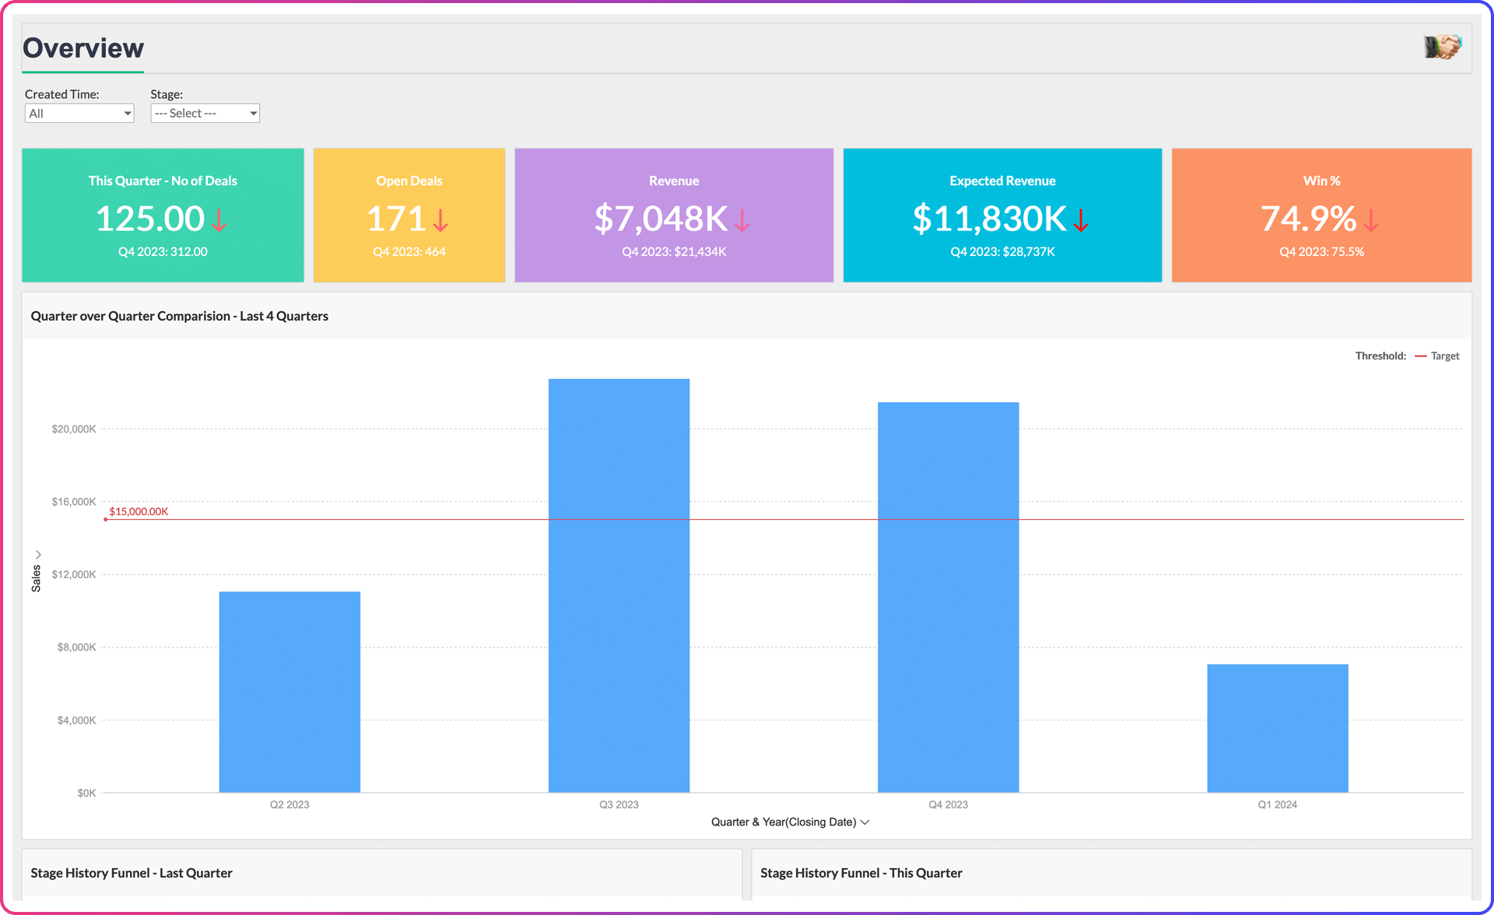Click the Win % card
Image resolution: width=1494 pixels, height=915 pixels.
point(1320,215)
